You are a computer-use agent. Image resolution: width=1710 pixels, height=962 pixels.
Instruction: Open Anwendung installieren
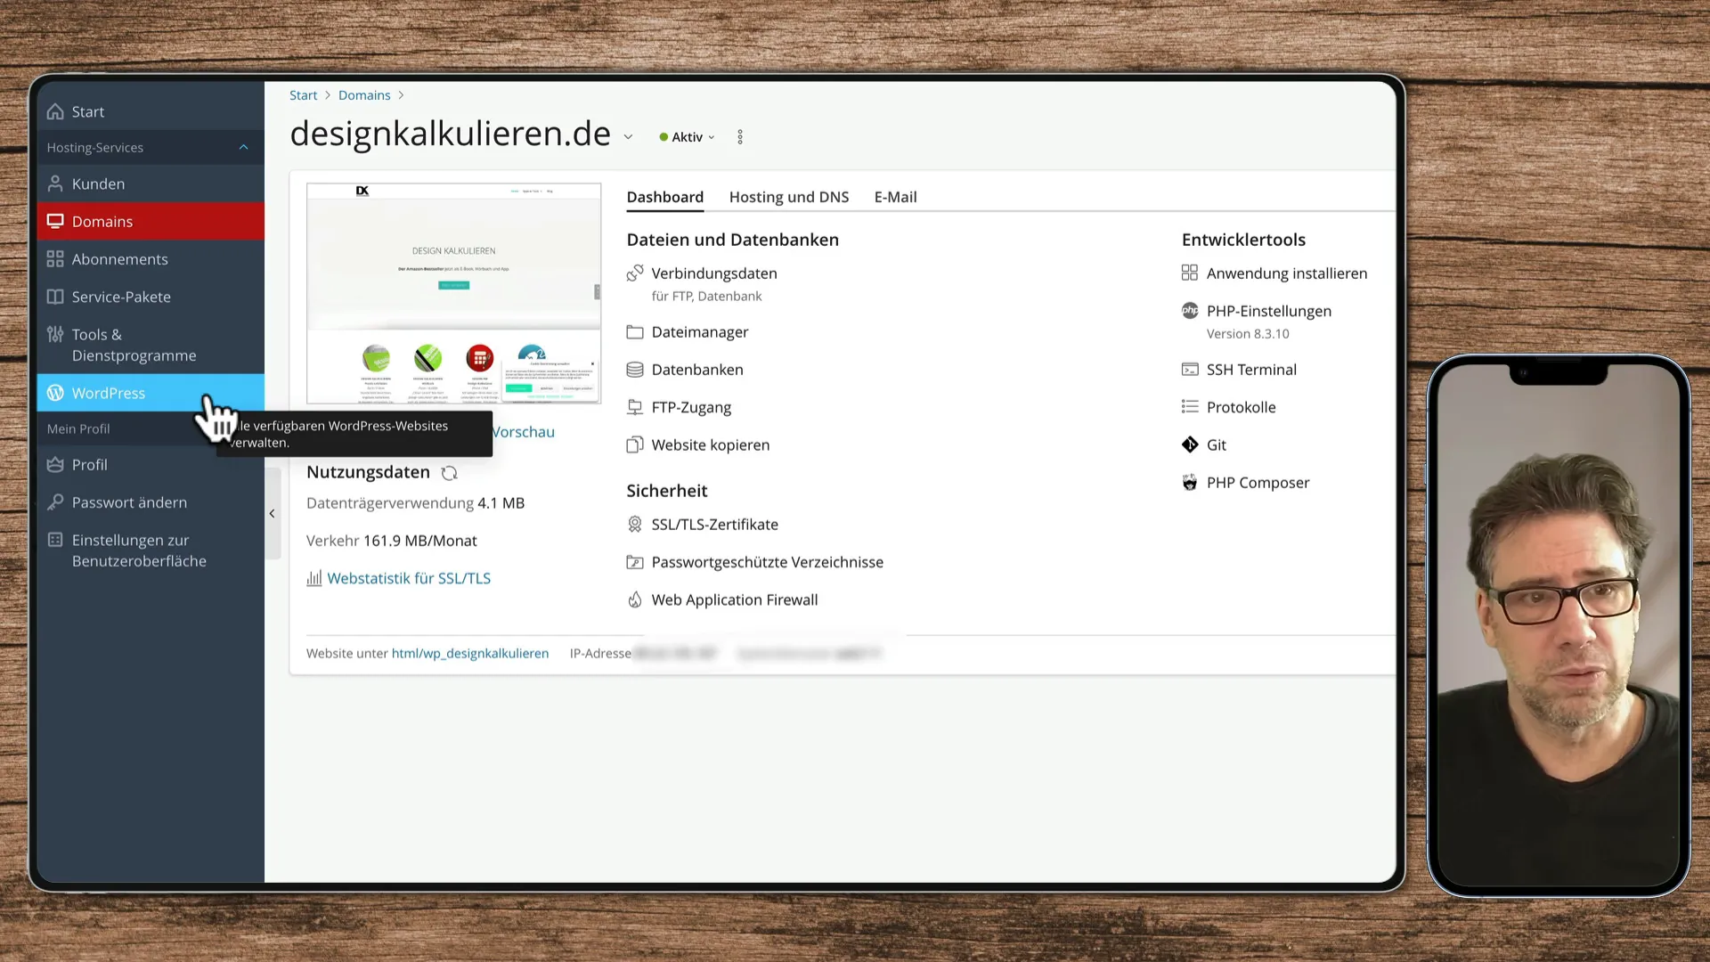(1287, 273)
